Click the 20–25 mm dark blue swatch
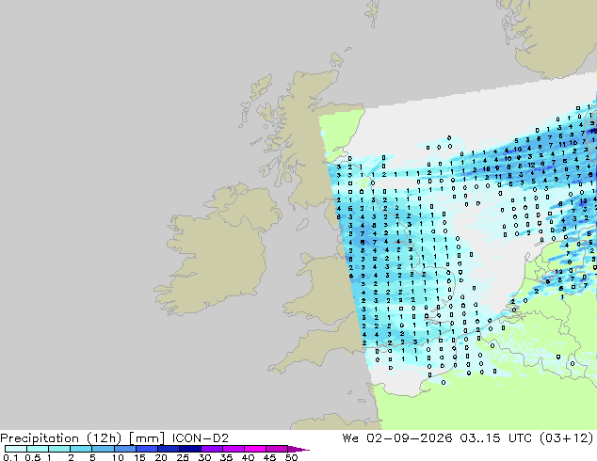 [168, 449]
